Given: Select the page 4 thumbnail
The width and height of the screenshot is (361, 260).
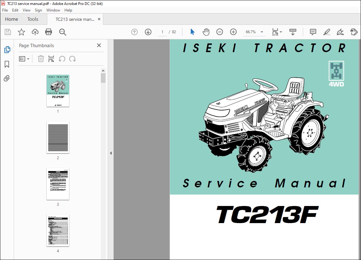Looking at the screenshot, I should 58,231.
